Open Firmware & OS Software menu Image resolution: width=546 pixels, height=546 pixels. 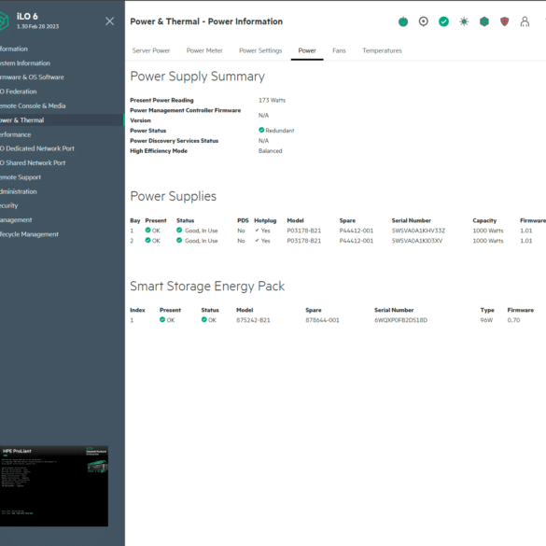pyautogui.click(x=32, y=77)
